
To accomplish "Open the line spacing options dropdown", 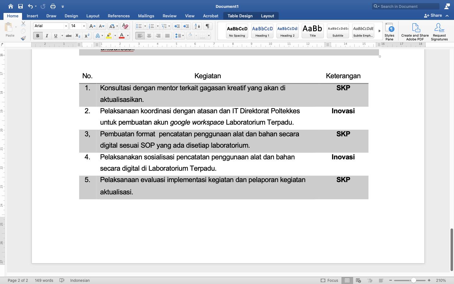I will (182, 36).
